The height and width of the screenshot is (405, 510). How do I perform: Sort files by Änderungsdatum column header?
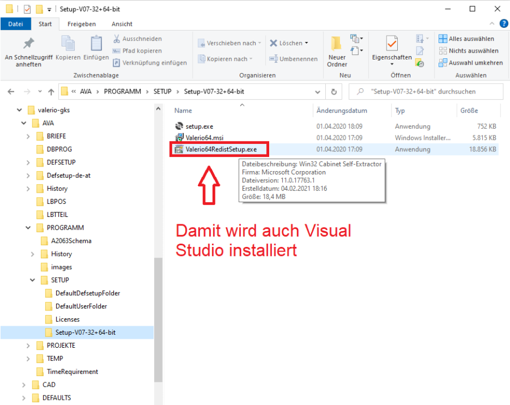(x=342, y=111)
